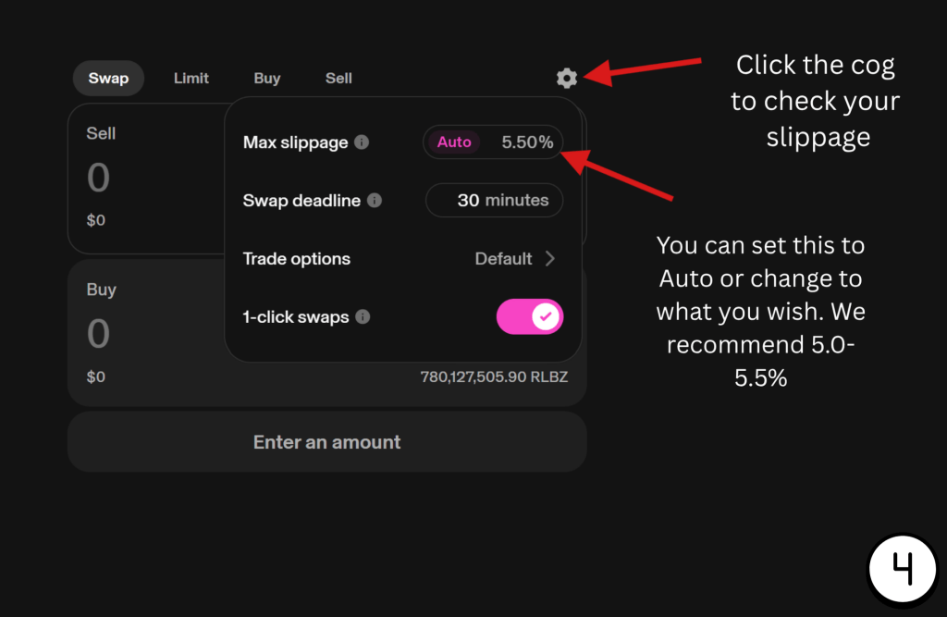
Task: Click the 780,127,505.90 RLBZ balance
Action: tap(494, 376)
